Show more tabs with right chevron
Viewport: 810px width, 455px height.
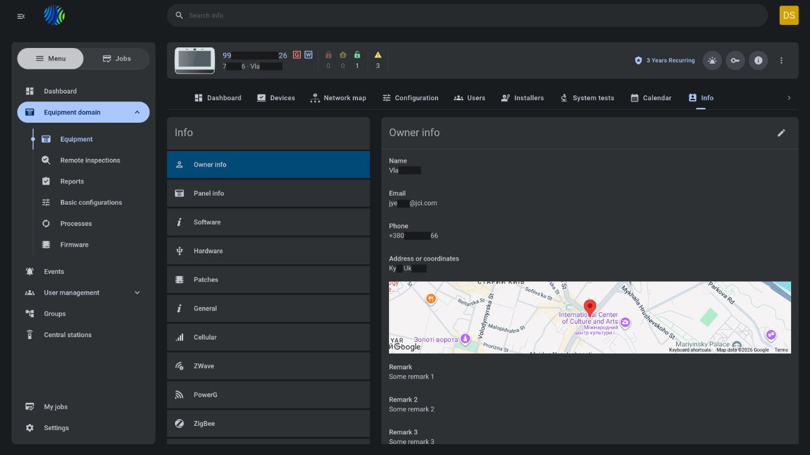[789, 98]
